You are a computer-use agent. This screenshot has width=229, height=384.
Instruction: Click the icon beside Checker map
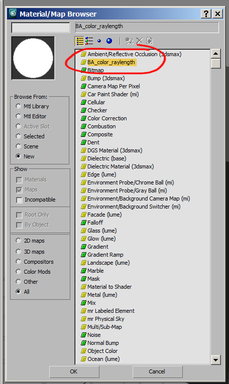pos(84,110)
